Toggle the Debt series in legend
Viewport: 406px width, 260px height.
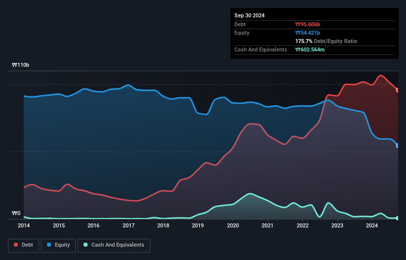(23, 245)
